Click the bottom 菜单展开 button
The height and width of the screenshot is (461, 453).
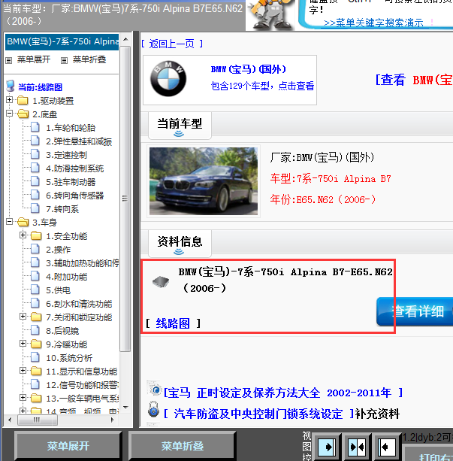(x=68, y=446)
